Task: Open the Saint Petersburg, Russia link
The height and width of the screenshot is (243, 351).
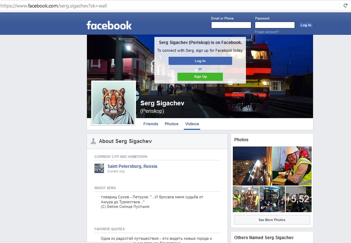Action: (x=132, y=166)
